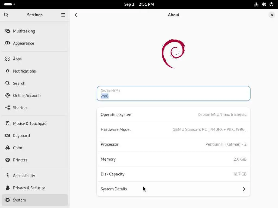Open the Activities overview pill in the top bar

[x=10, y=4]
